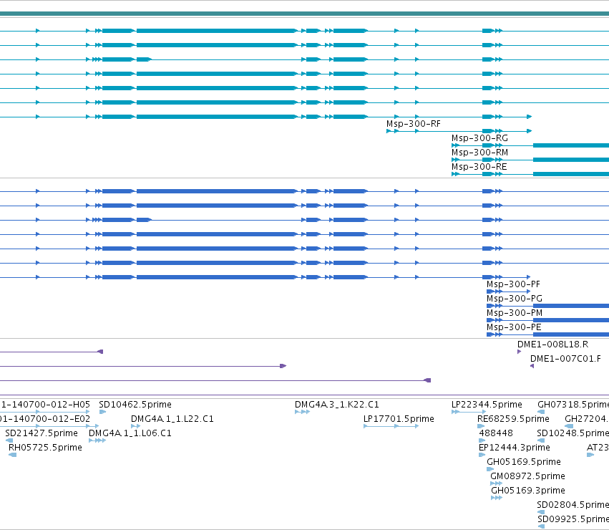Click the Msp-300-RE transcript label
Screen dimensions: 609x530
pos(479,167)
